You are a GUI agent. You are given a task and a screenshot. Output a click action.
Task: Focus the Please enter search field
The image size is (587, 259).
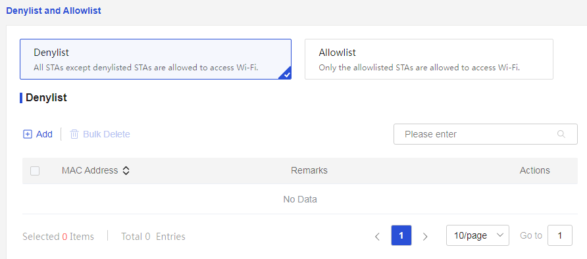(x=485, y=134)
